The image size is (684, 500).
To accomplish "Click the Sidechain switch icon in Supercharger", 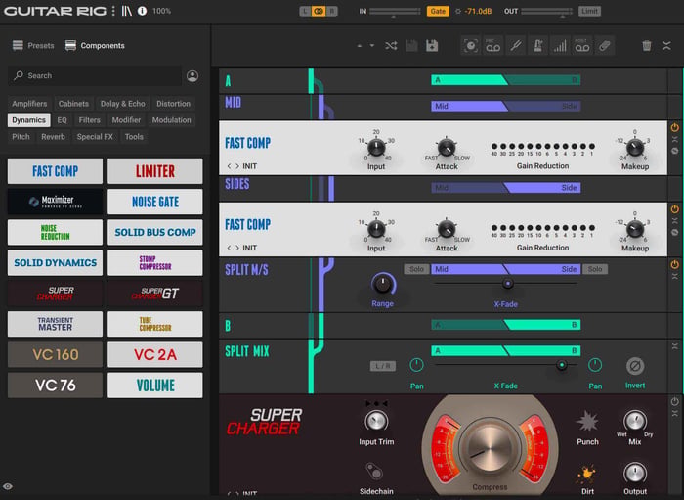I will tap(374, 472).
